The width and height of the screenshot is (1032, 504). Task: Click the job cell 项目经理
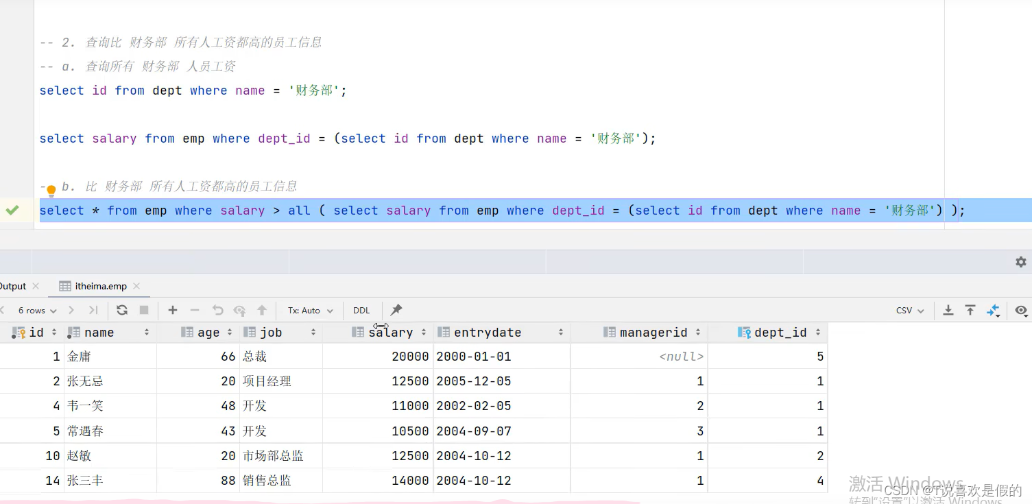pos(281,381)
